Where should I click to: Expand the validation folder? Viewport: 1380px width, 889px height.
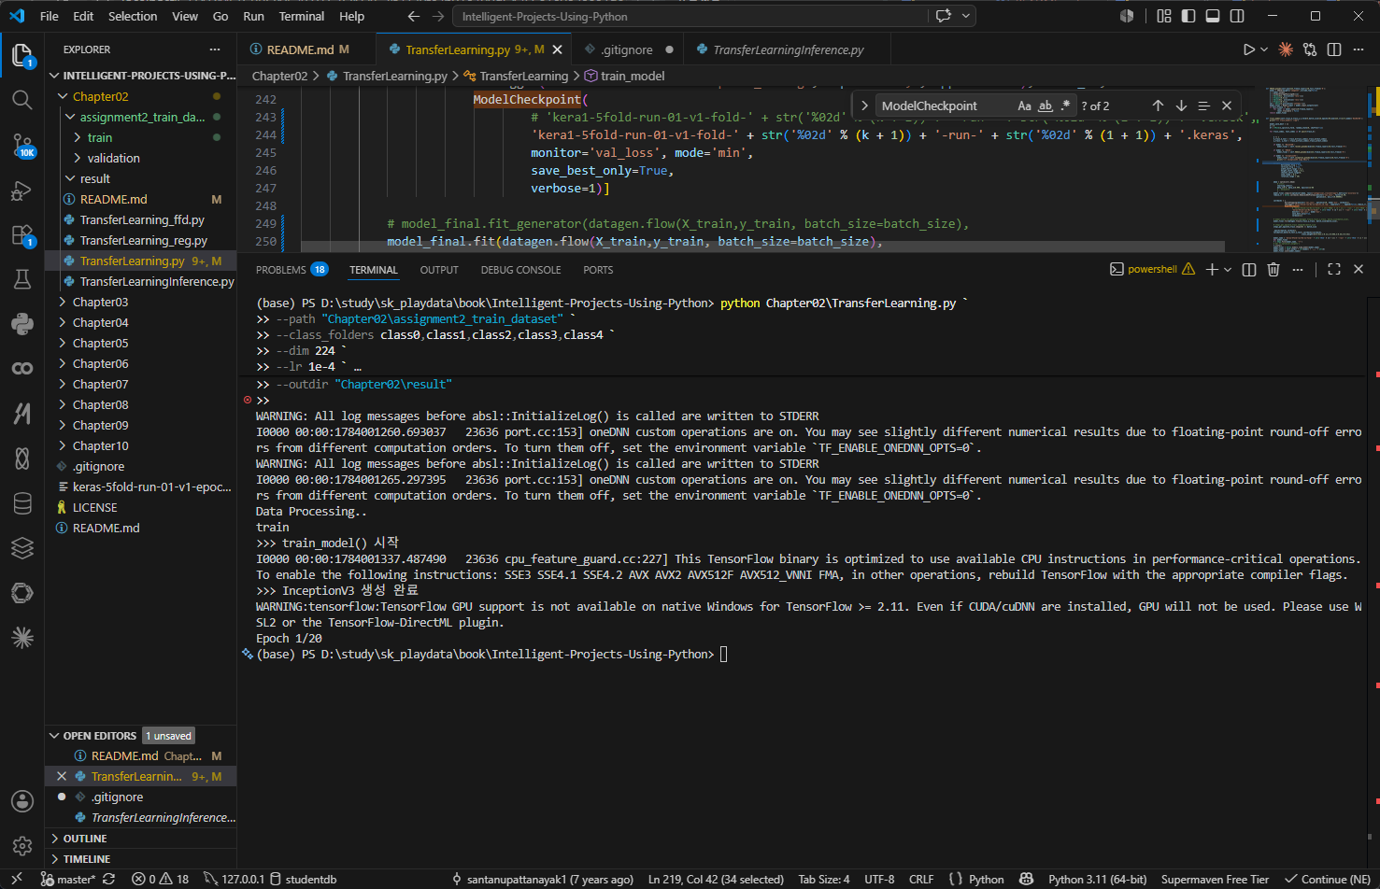click(78, 158)
